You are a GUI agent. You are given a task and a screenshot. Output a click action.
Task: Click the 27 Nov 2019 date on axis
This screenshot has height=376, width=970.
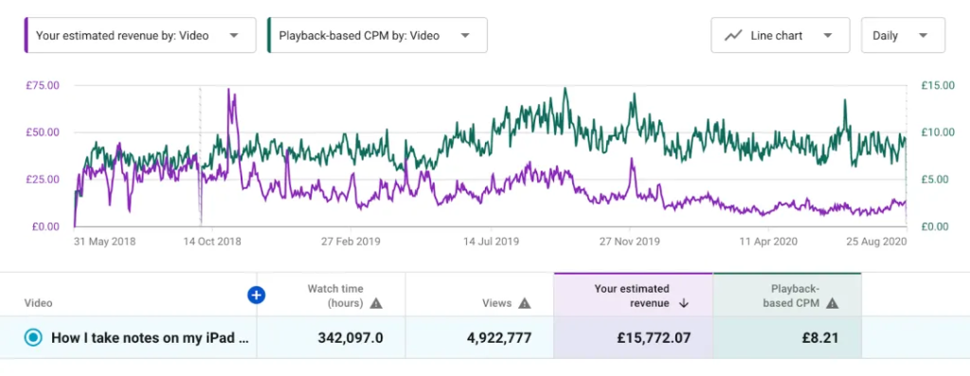(630, 242)
